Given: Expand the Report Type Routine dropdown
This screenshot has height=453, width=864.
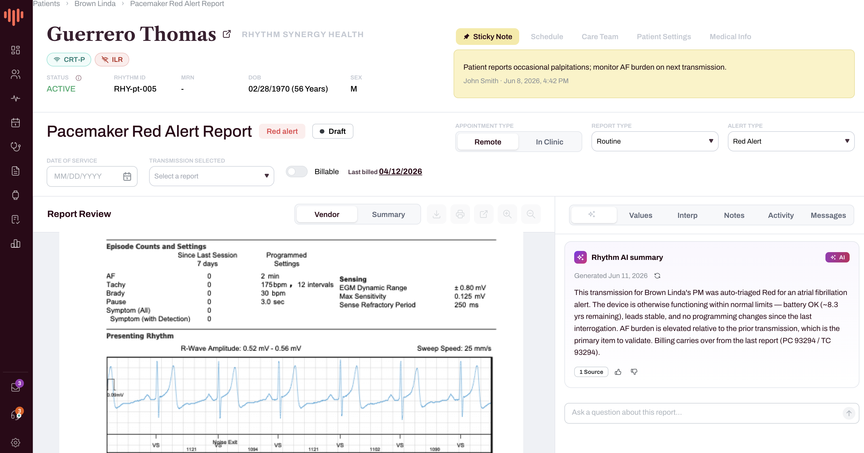Looking at the screenshot, I should tap(655, 141).
